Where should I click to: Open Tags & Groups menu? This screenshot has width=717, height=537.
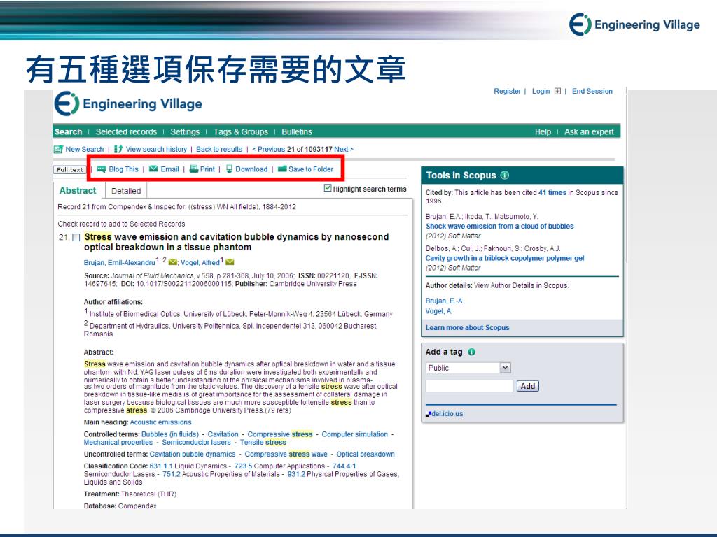[241, 131]
